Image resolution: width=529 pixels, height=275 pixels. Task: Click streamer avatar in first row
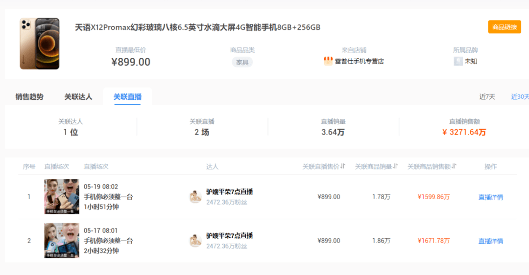tap(195, 197)
